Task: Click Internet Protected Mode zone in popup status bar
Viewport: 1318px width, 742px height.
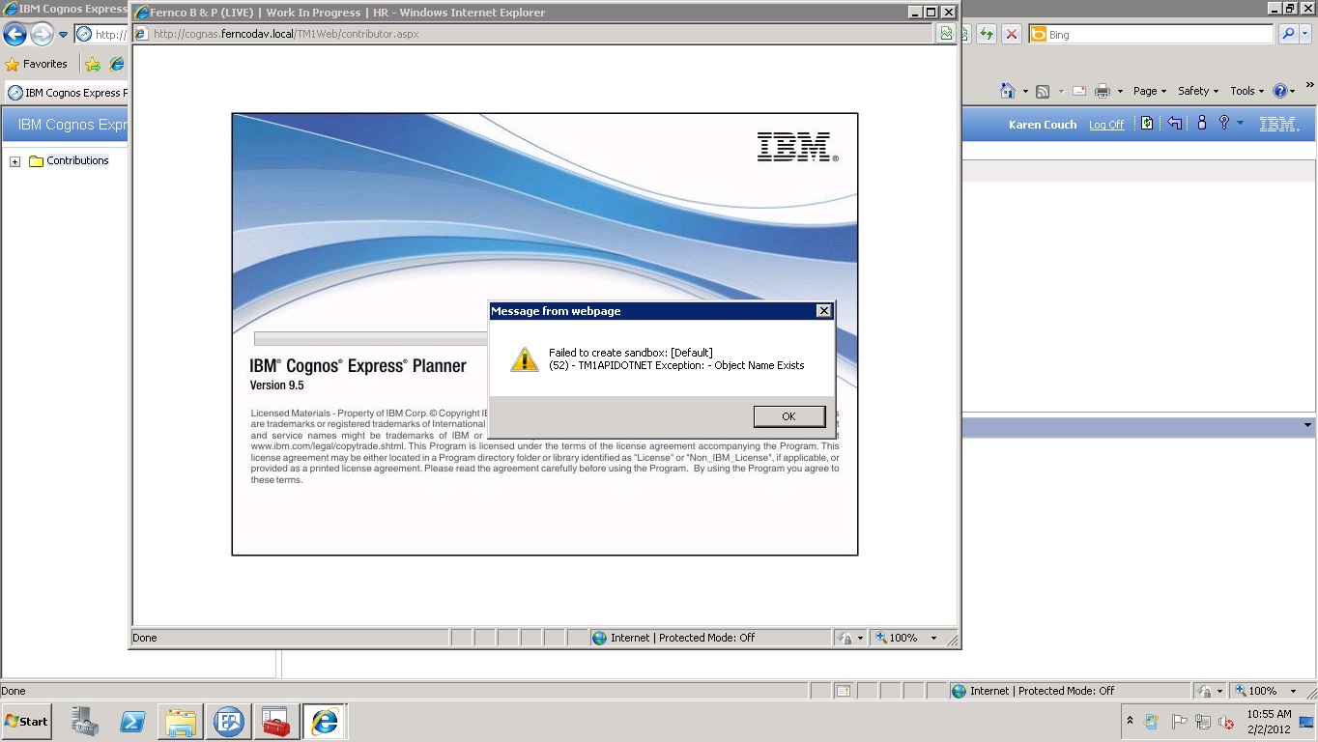Action: [710, 638]
